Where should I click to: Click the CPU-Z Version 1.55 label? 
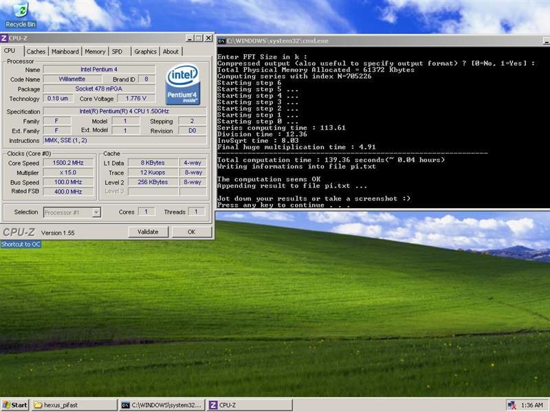(x=58, y=233)
